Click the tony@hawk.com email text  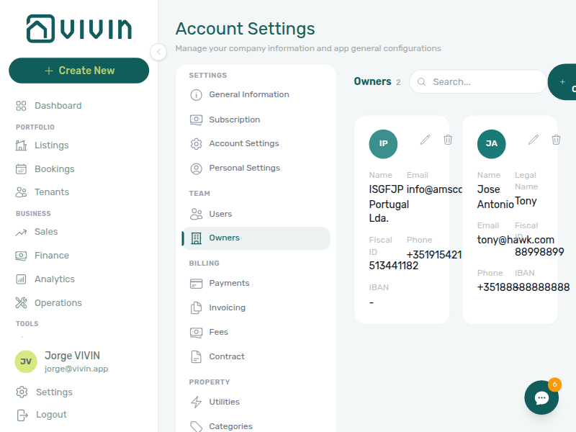point(516,240)
